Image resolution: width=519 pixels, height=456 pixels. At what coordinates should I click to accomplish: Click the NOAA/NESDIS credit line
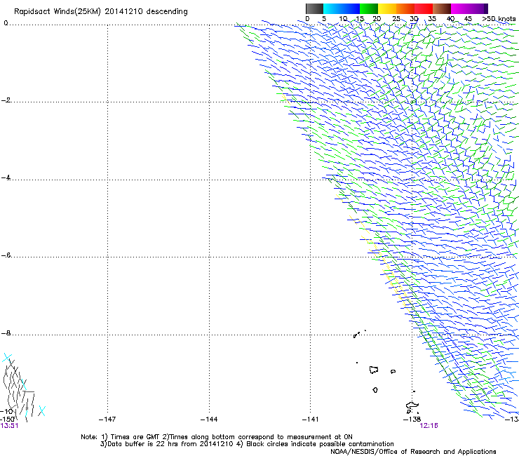click(x=413, y=452)
